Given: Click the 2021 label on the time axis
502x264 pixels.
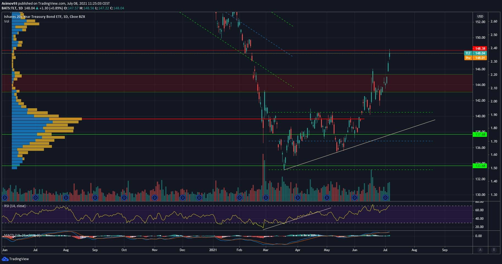Looking at the screenshot, I should 213,250.
